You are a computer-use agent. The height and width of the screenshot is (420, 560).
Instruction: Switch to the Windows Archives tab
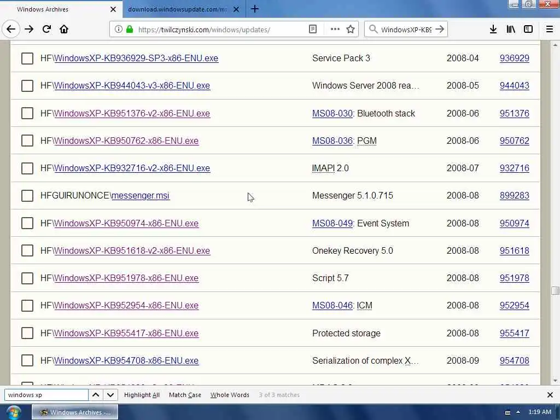pyautogui.click(x=61, y=9)
